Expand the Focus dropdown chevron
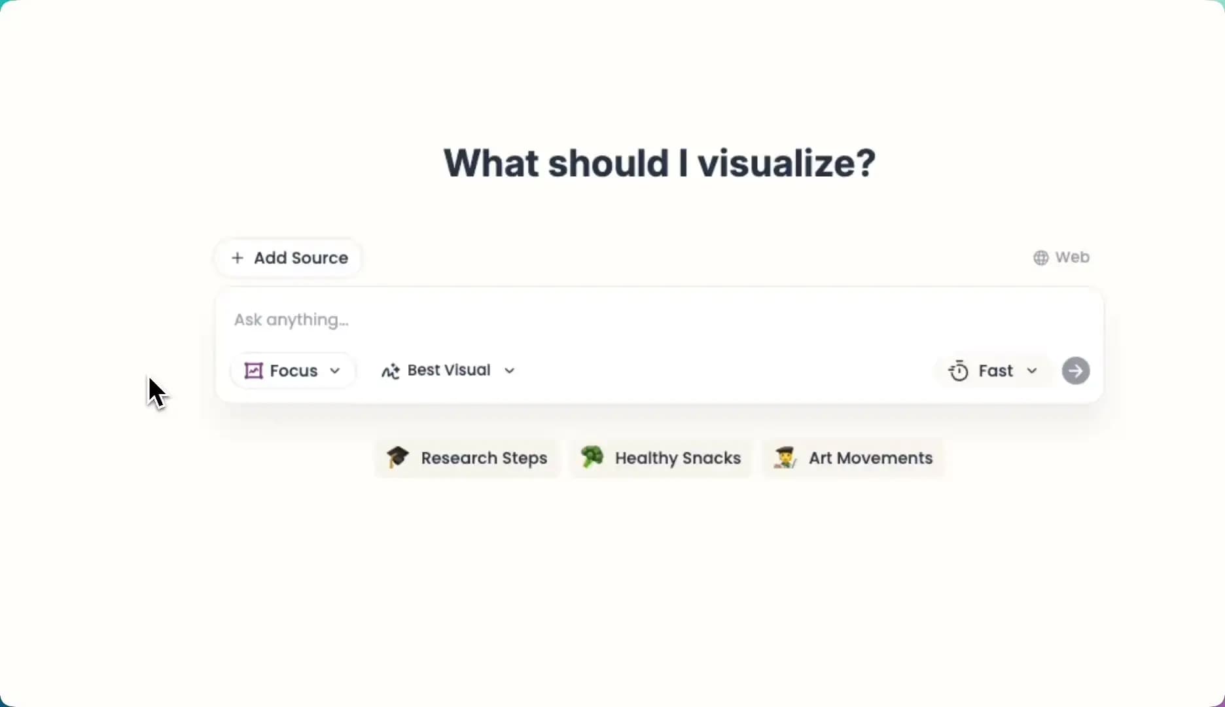This screenshot has width=1225, height=707. point(335,371)
